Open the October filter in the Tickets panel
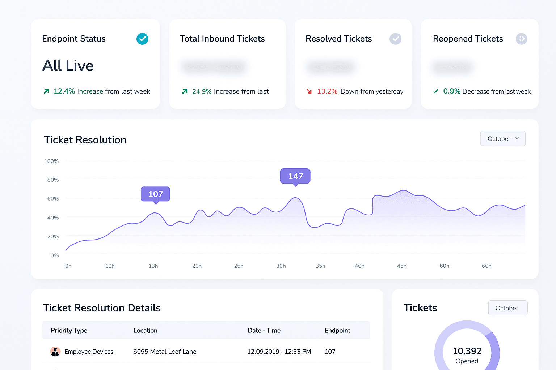 [507, 308]
